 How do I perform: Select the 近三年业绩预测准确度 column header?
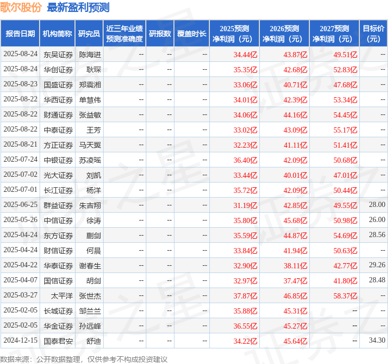[x=124, y=34]
